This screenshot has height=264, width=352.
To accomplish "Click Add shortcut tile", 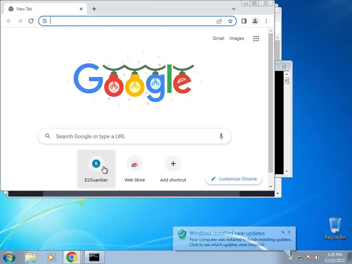I will point(173,169).
